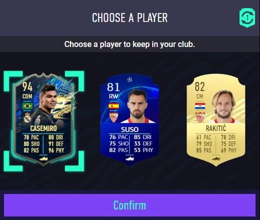Select the Casemiro 94 card

[x=44, y=120]
